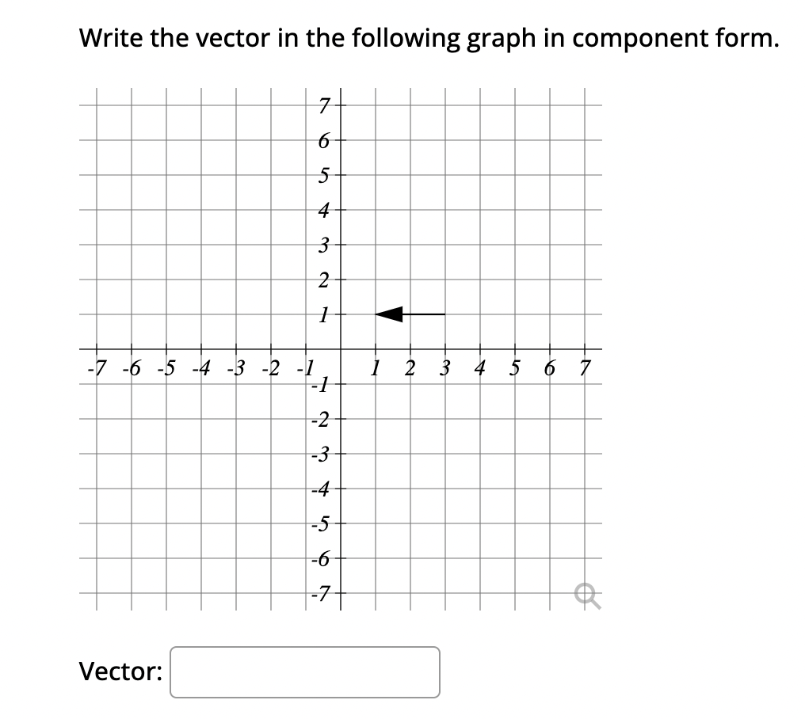Image resolution: width=805 pixels, height=719 pixels.
Task: Select the number 1 on the y-axis
Action: (x=323, y=314)
